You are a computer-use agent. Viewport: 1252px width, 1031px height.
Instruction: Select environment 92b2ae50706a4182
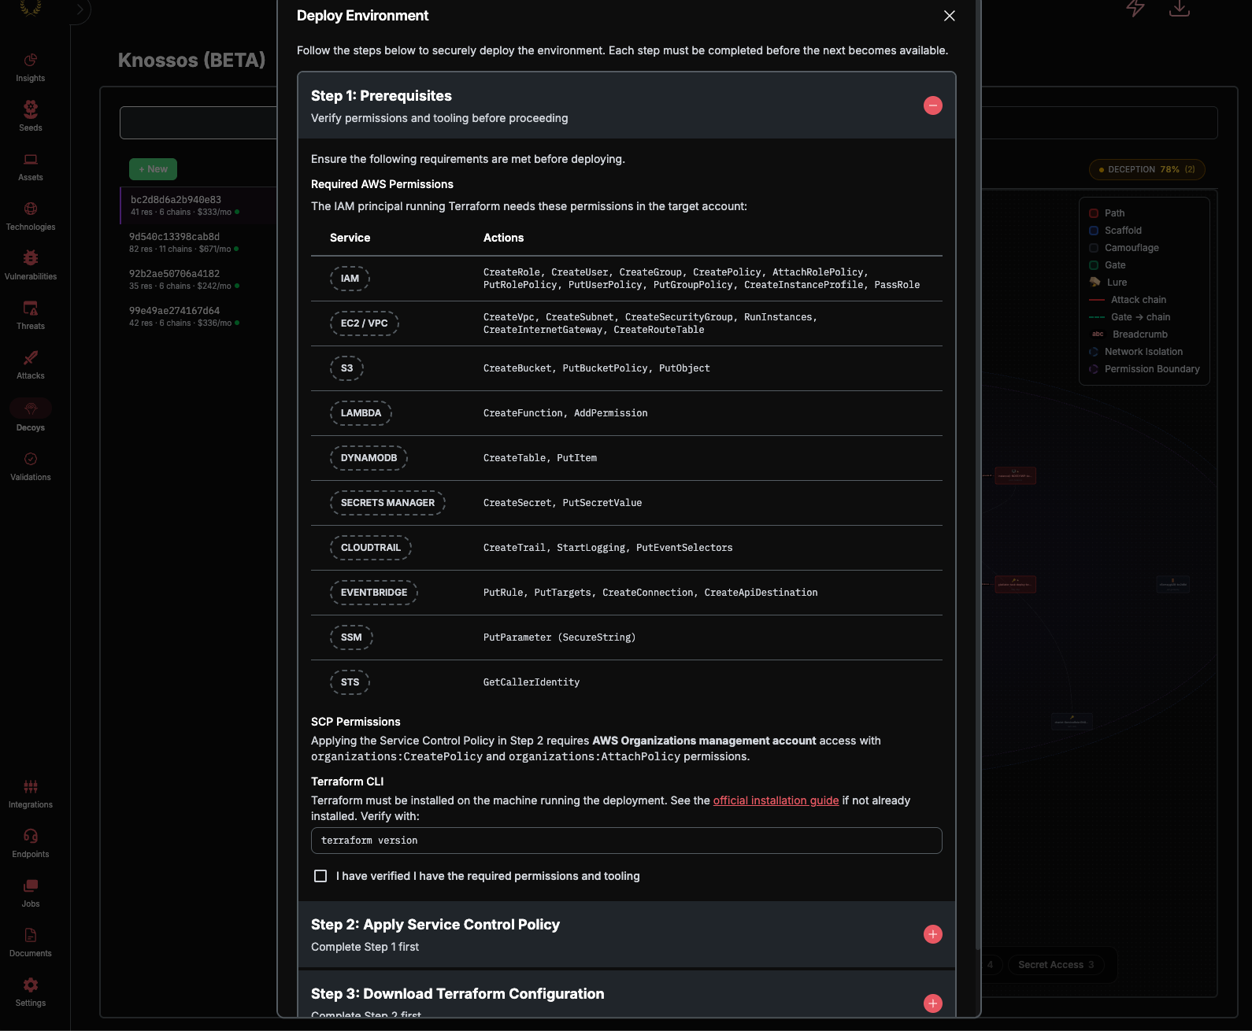[198, 279]
